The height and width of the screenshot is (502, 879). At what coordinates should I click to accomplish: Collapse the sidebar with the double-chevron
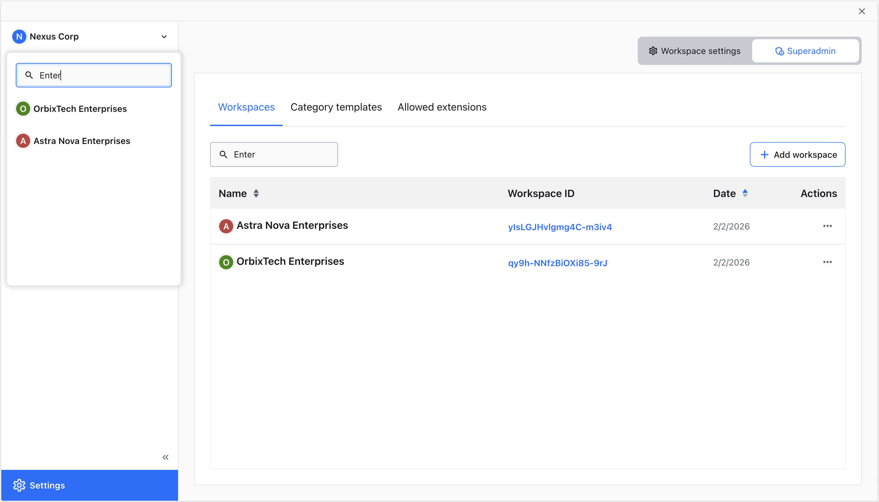[x=165, y=457]
